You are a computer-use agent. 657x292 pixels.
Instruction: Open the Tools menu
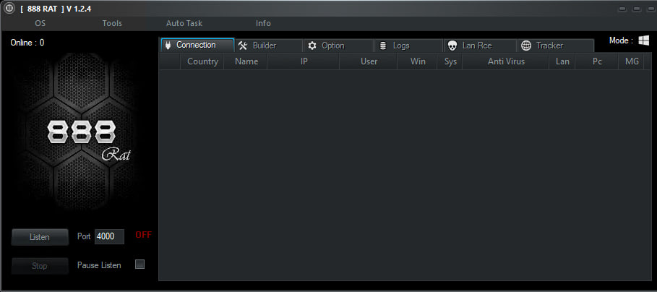112,23
